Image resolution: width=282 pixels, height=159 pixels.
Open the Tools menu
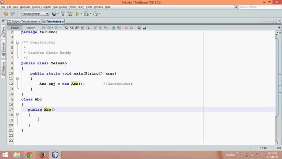click(89, 7)
